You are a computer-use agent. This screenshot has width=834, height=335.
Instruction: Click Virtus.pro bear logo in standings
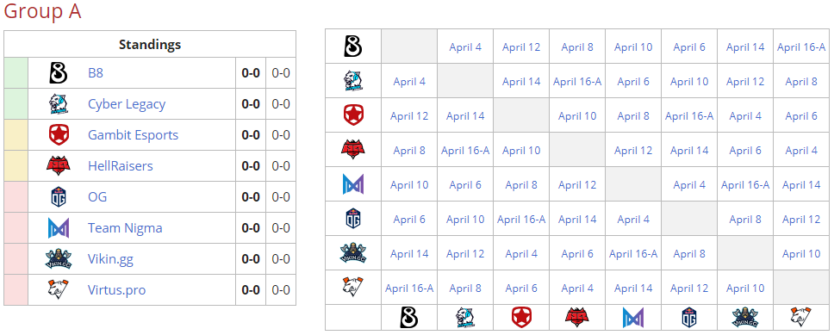tap(58, 290)
